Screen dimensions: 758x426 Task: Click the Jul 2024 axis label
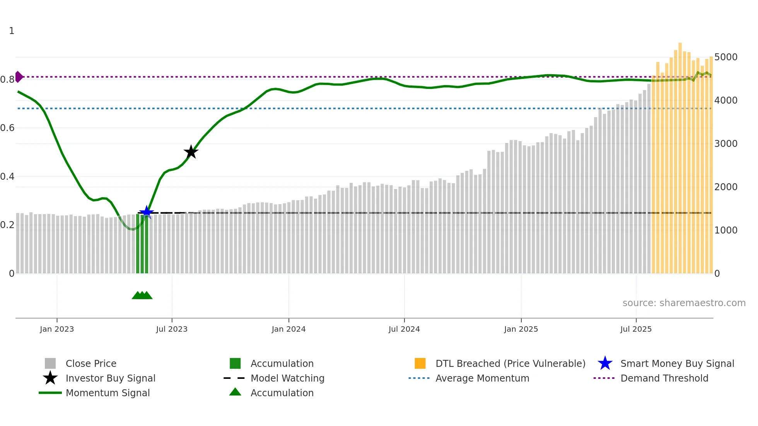(x=404, y=329)
